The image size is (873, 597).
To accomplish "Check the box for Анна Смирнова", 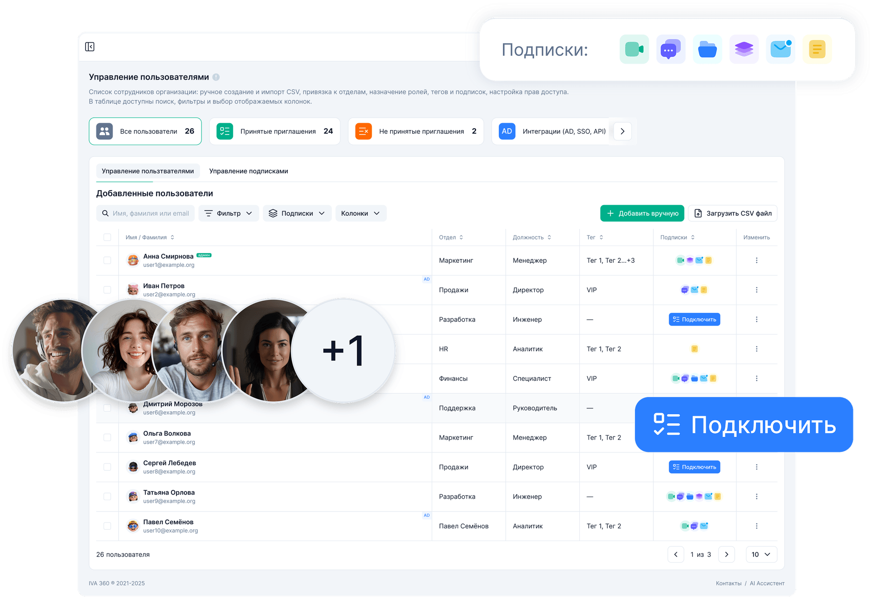I will tap(107, 261).
